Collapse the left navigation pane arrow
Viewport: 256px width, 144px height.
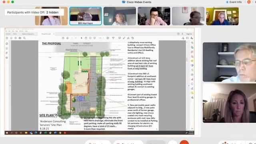(10, 86)
